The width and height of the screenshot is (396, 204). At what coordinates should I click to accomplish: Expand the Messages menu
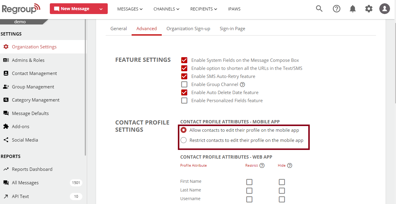(130, 9)
